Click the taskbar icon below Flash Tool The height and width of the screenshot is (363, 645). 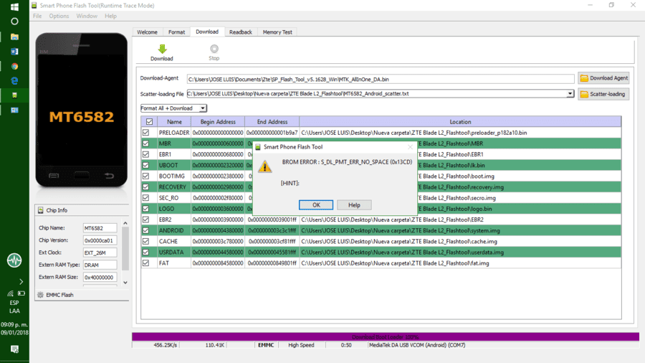click(14, 110)
